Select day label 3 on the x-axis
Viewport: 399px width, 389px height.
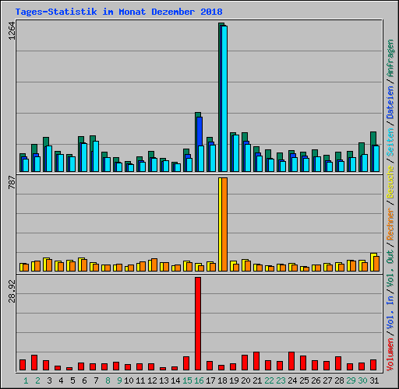49,380
